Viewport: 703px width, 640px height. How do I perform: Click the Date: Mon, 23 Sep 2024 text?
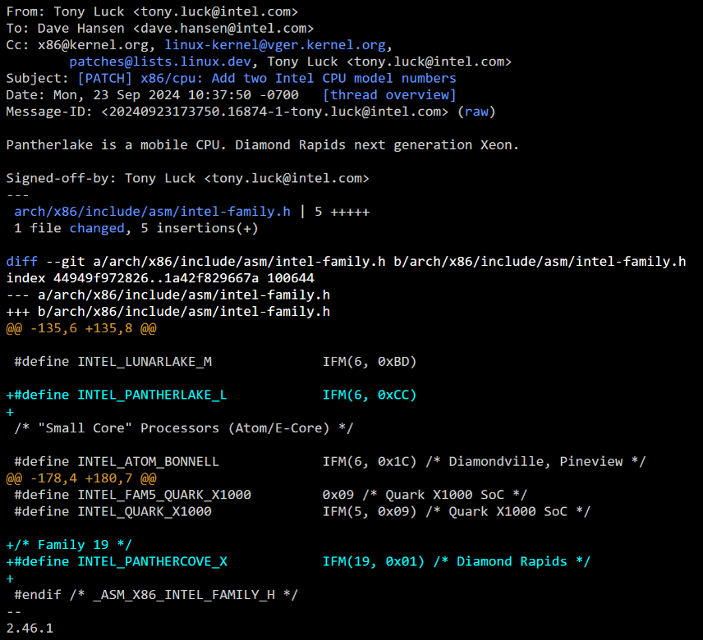pos(153,95)
